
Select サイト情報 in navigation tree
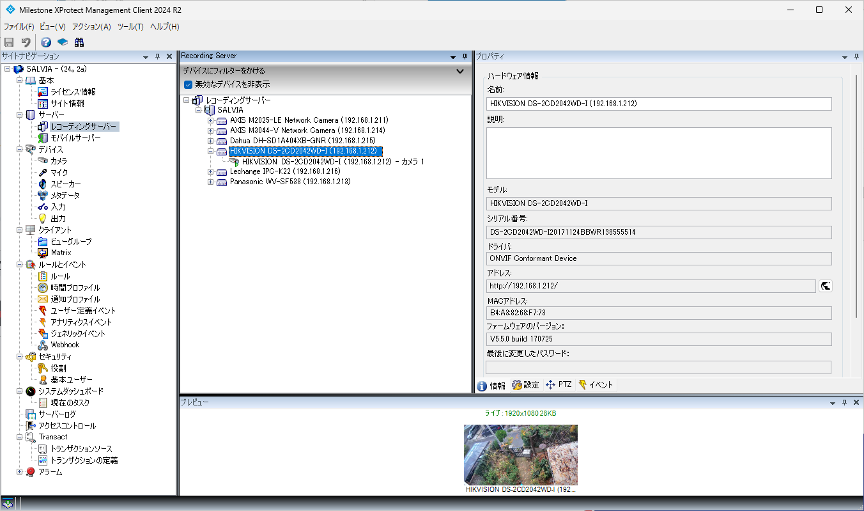[x=67, y=104]
